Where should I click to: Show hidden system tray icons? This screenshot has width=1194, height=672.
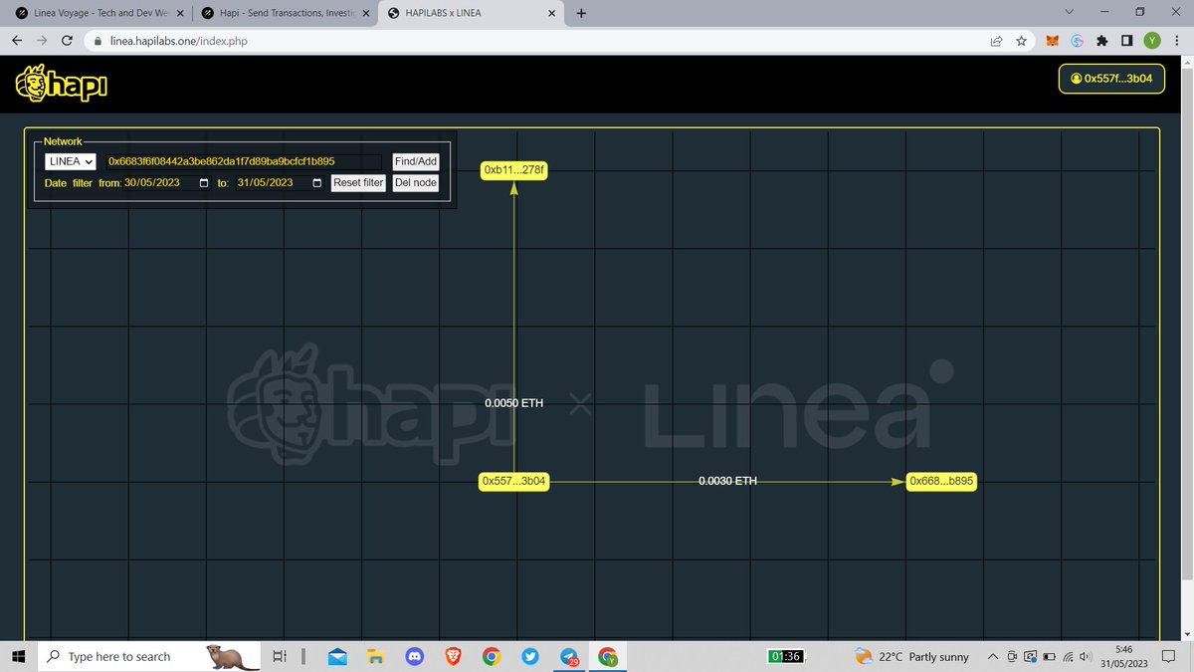pyautogui.click(x=992, y=657)
